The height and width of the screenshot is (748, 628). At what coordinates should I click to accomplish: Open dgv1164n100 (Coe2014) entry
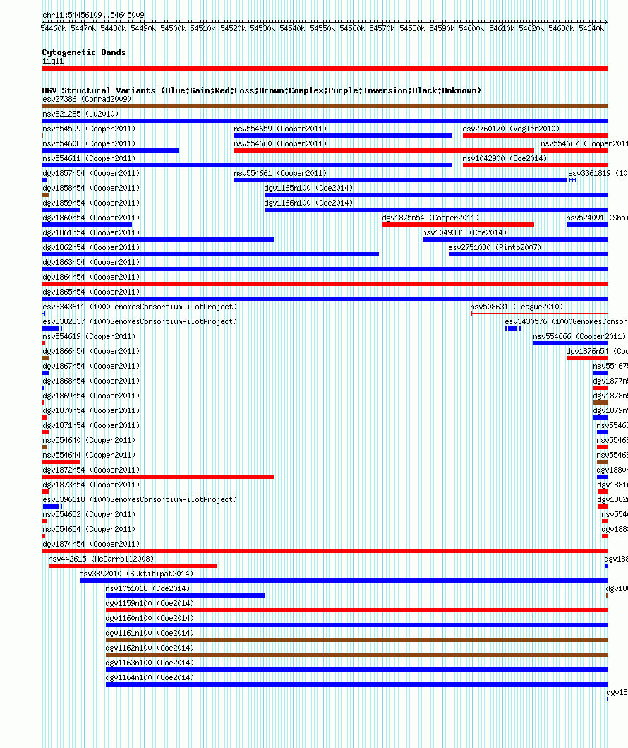coord(150,677)
